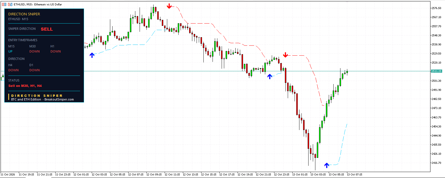Click the 2538.90 price axis label
The image size is (445, 178).
coord(436,44)
